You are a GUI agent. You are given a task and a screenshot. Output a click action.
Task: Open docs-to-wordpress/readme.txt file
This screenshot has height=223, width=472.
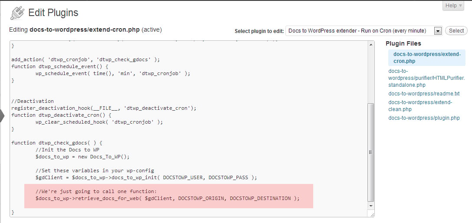tap(424, 94)
